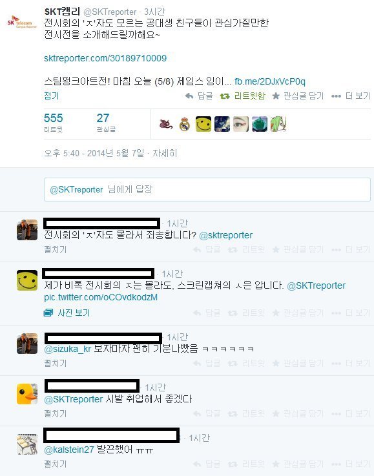Click the Real Madrid crest avatar

[x=185, y=124]
